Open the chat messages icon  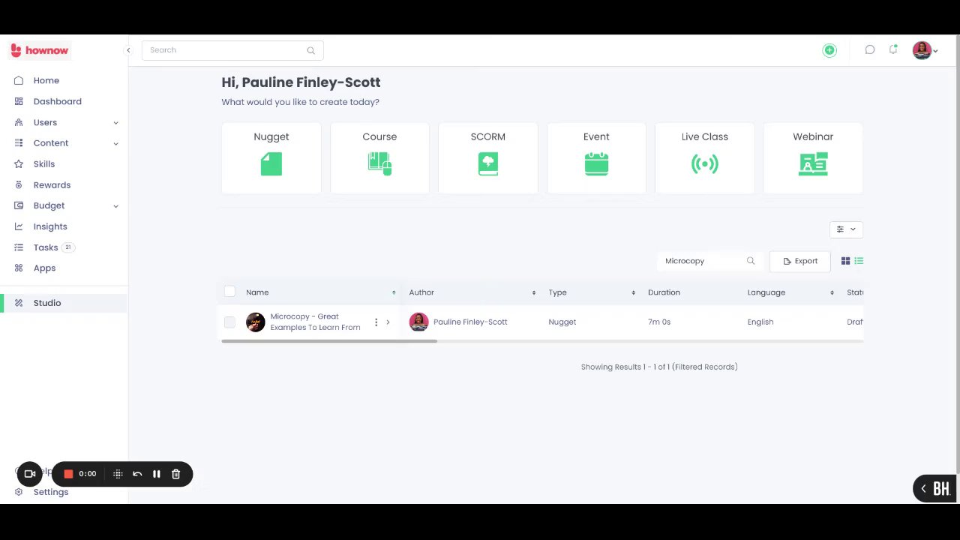(x=870, y=50)
